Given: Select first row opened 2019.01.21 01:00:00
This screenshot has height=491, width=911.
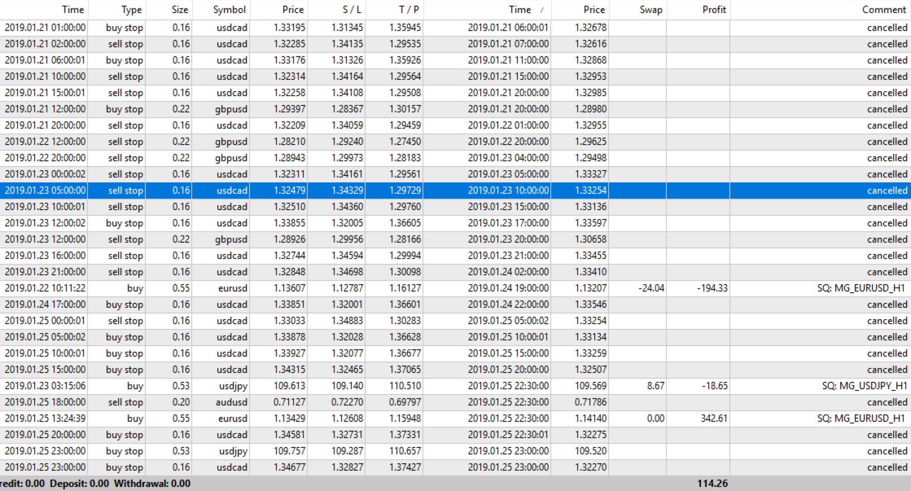Looking at the screenshot, I should click(45, 28).
